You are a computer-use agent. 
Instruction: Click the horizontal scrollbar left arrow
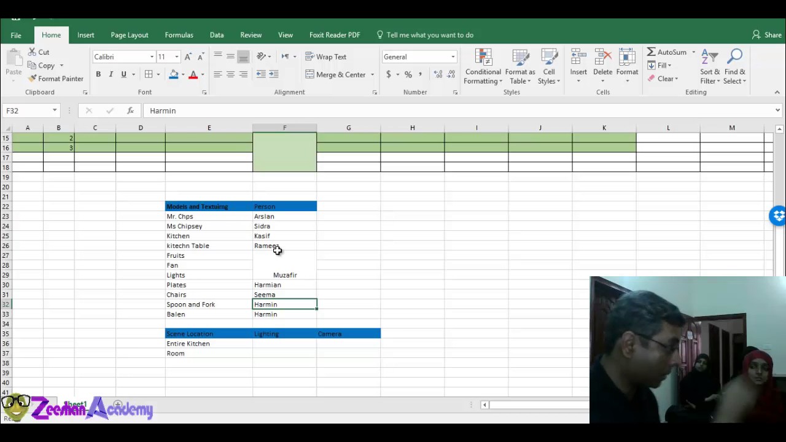(484, 405)
